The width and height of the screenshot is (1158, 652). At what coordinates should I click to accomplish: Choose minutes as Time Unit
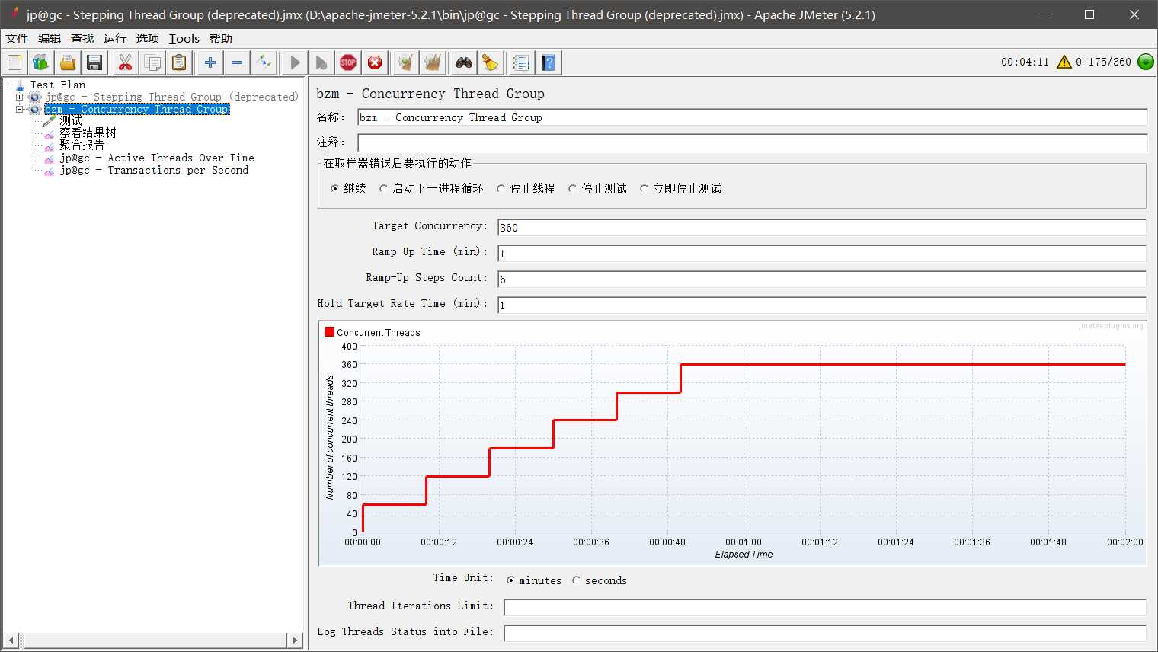[x=510, y=580]
